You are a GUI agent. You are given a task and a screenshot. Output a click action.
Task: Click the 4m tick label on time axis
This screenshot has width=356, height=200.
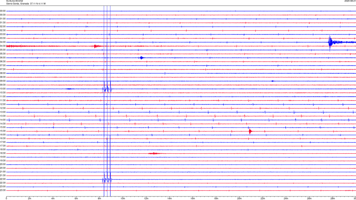pos(53,199)
